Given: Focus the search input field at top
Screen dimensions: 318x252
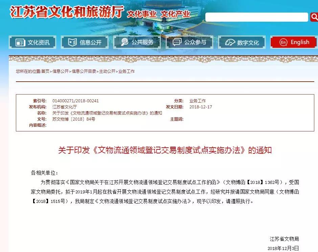Looking at the screenshot, I should (x=256, y=17).
